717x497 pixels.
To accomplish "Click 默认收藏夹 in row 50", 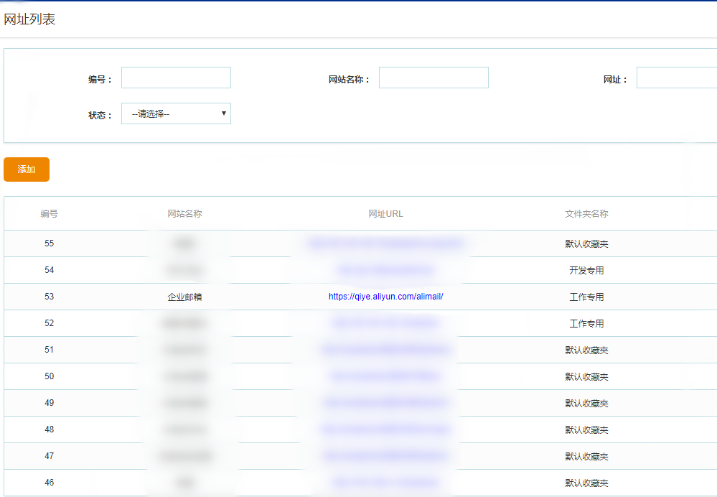I will click(586, 377).
